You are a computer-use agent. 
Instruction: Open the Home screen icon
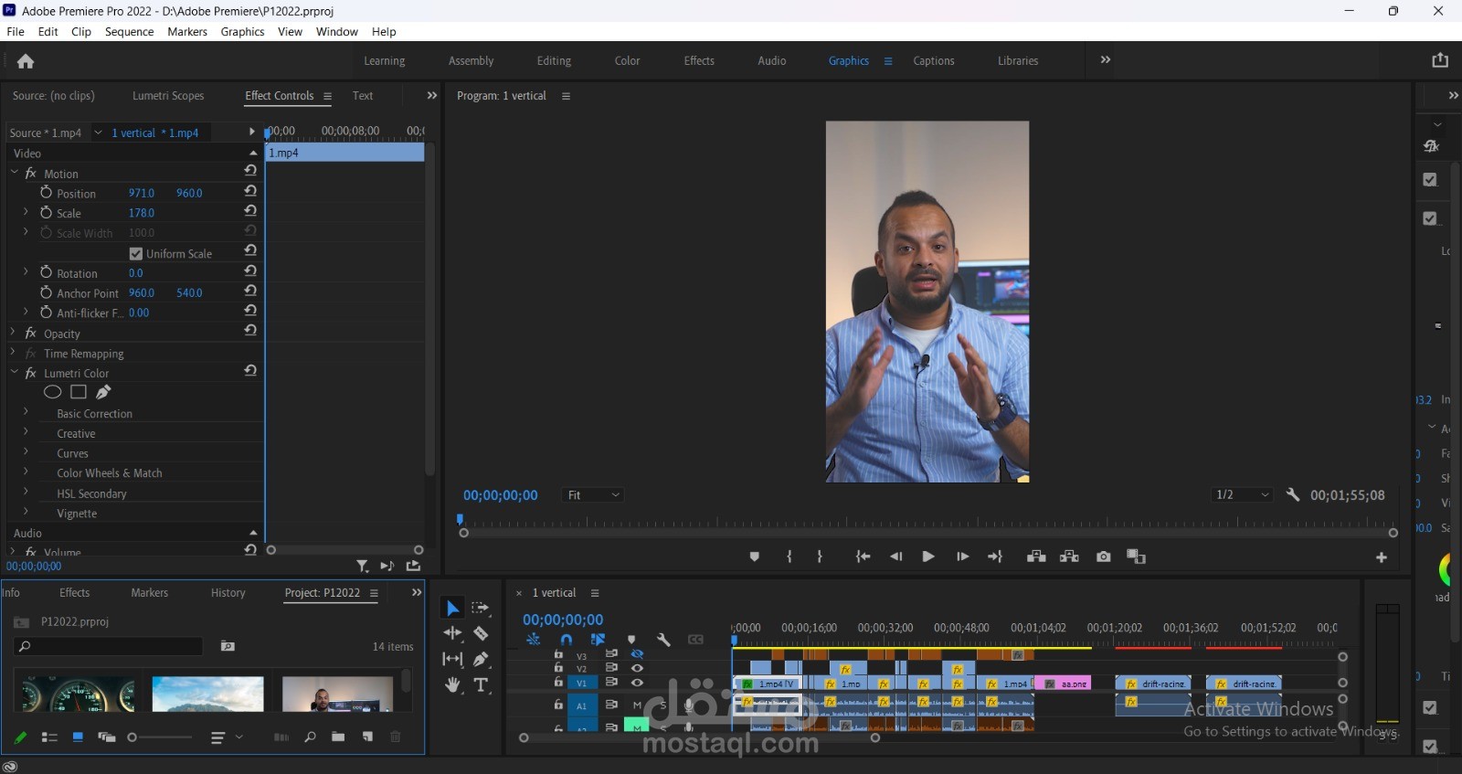(26, 61)
